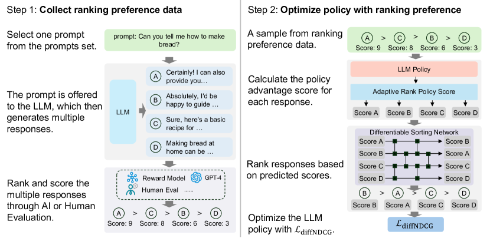Click the arrow between LLM and responses
This screenshot has height=241, width=490.
(142, 111)
